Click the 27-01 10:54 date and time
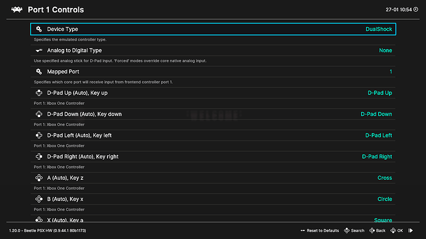 (399, 9)
